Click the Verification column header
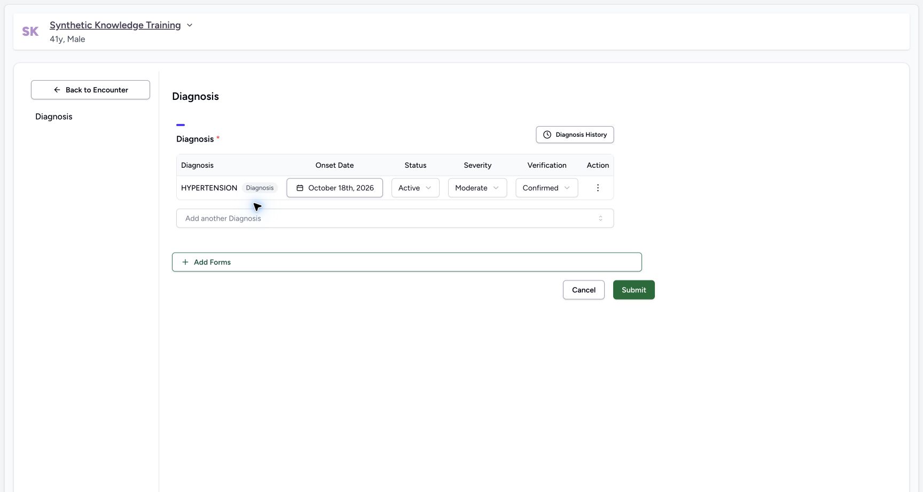Screen dimensions: 923x492 pyautogui.click(x=546, y=166)
